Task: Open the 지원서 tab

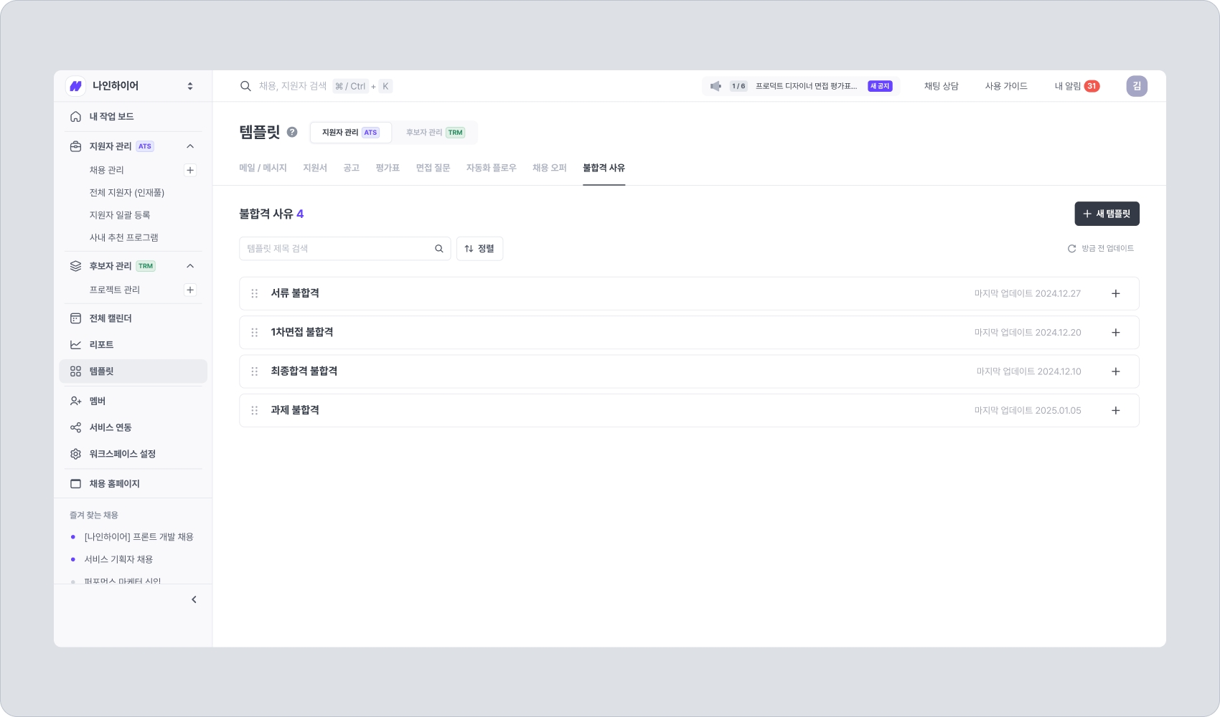Action: (x=315, y=168)
